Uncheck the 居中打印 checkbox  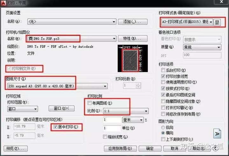(x=55, y=127)
